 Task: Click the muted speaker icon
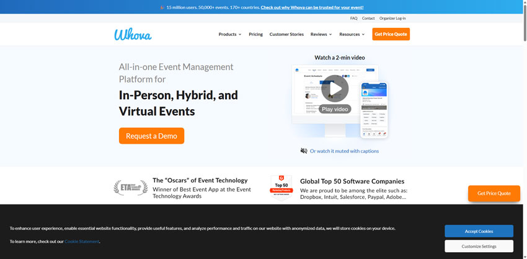coord(304,151)
